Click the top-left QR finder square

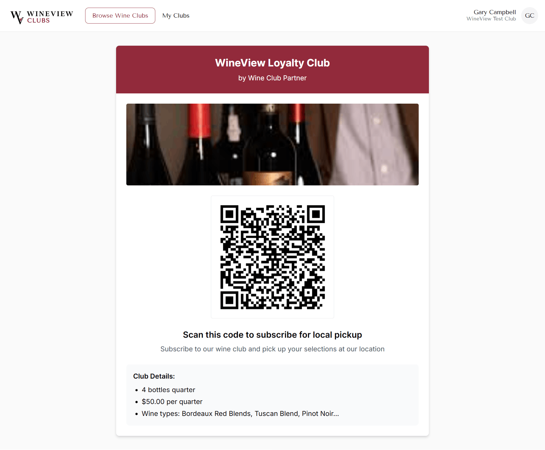coord(229,214)
